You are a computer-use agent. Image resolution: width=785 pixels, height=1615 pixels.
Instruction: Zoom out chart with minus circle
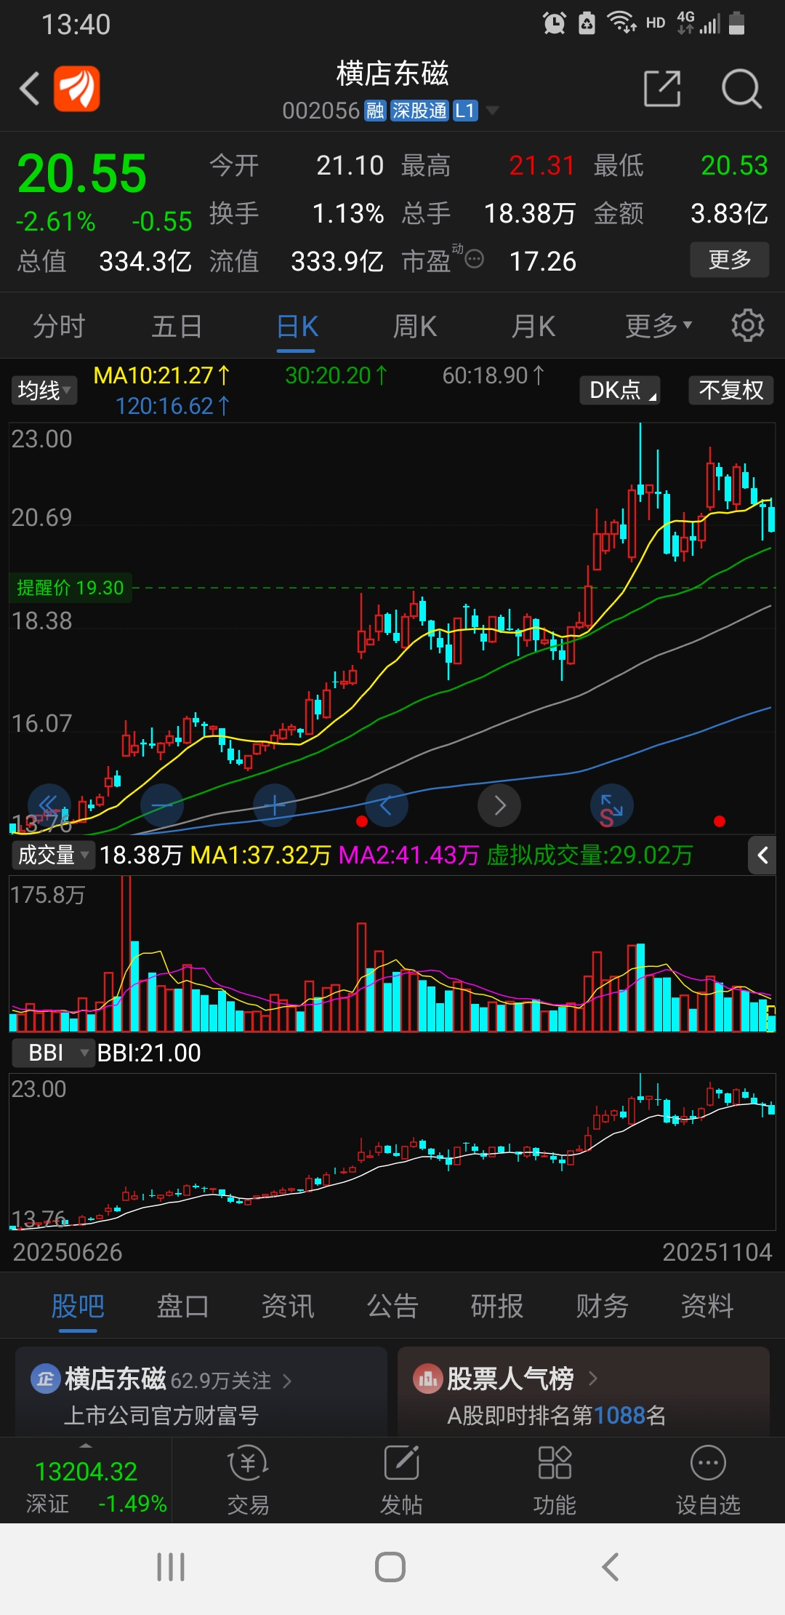click(161, 805)
